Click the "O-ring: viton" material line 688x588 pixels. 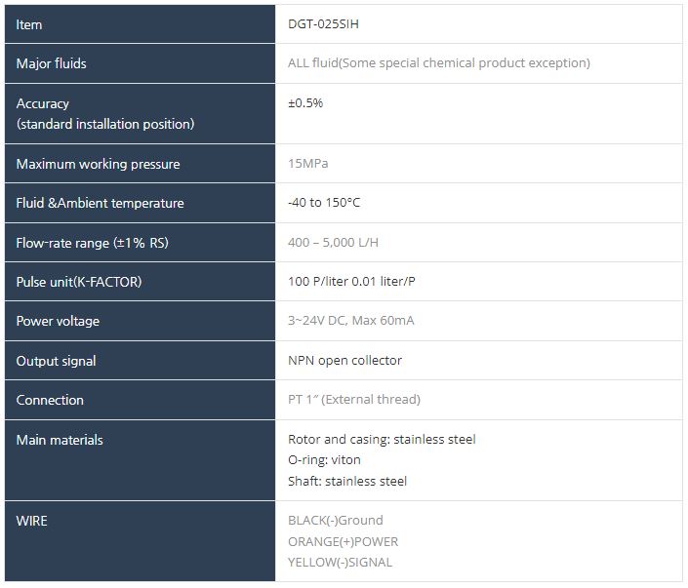click(324, 459)
